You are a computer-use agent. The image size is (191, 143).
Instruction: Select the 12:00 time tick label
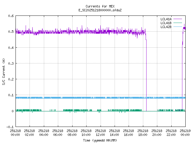pyautogui.click(x=100, y=133)
